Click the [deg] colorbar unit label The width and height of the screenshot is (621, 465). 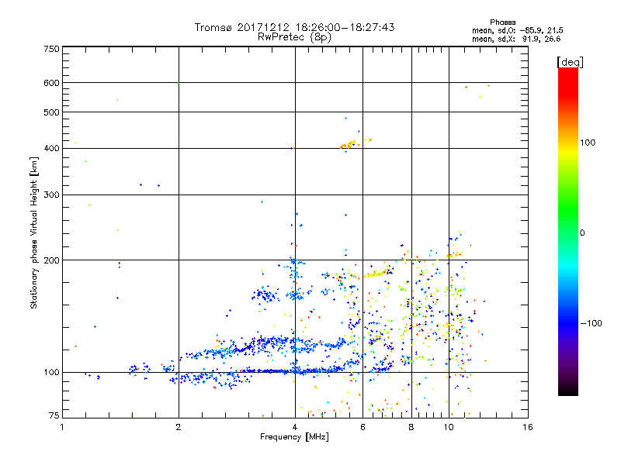point(570,62)
